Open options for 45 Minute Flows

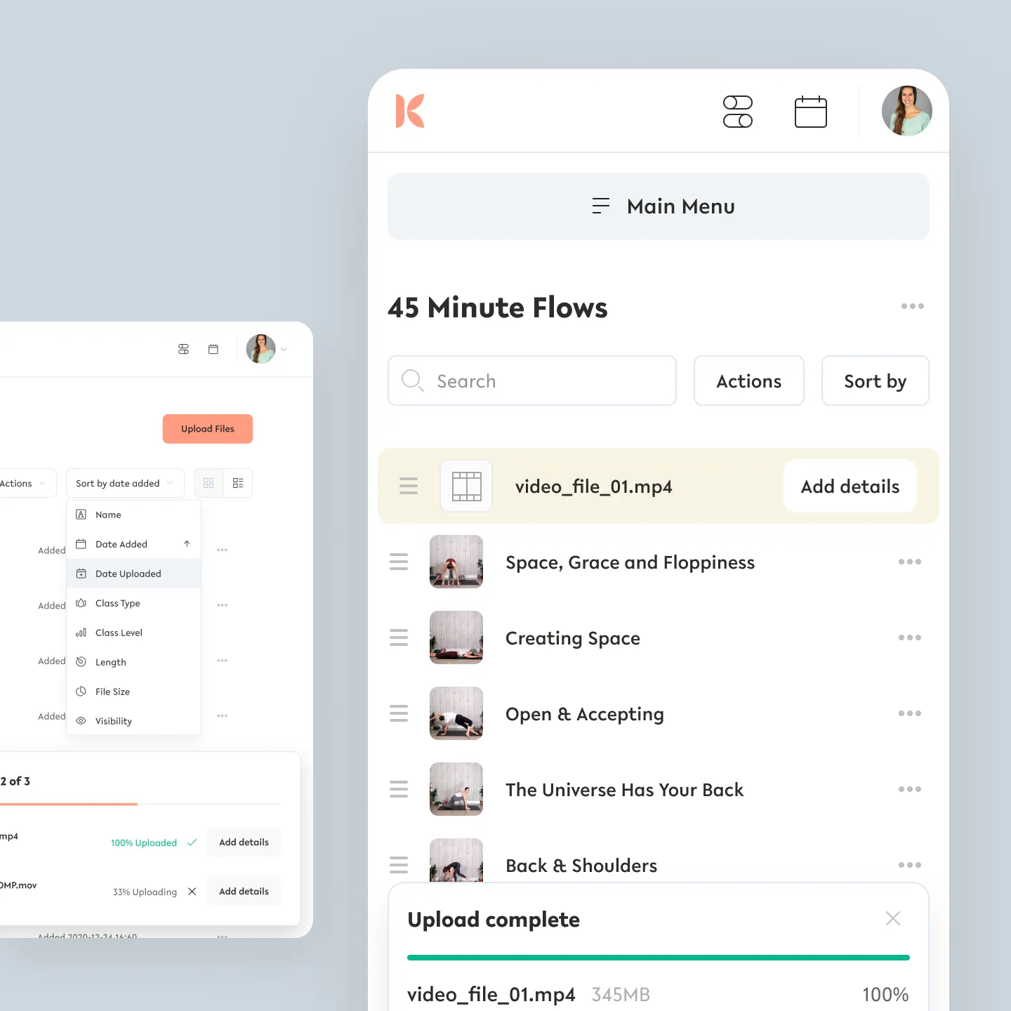[912, 306]
